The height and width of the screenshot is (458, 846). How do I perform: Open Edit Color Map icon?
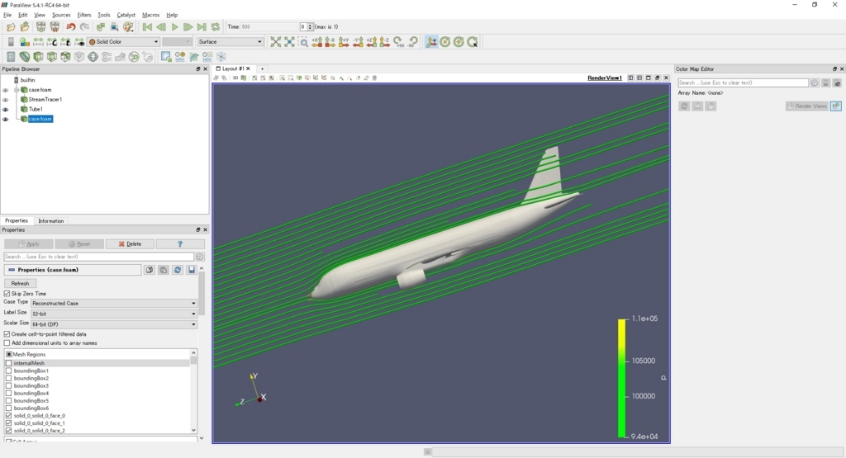coord(25,42)
